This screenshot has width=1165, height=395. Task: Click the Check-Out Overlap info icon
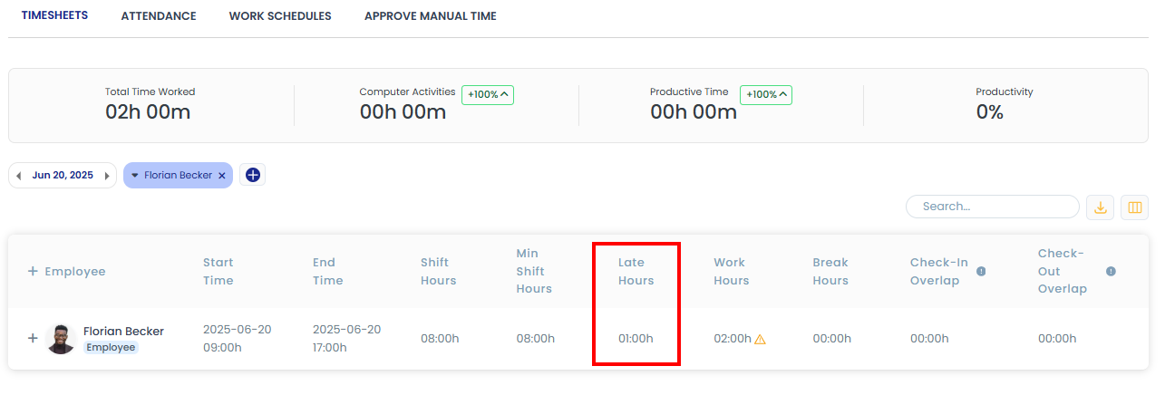pyautogui.click(x=1111, y=271)
